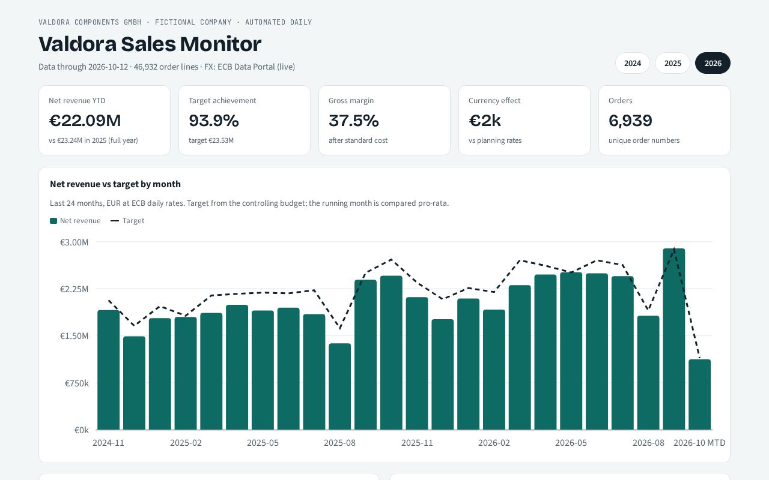
Task: Click the 'vs planning rates' caption
Action: tap(495, 140)
